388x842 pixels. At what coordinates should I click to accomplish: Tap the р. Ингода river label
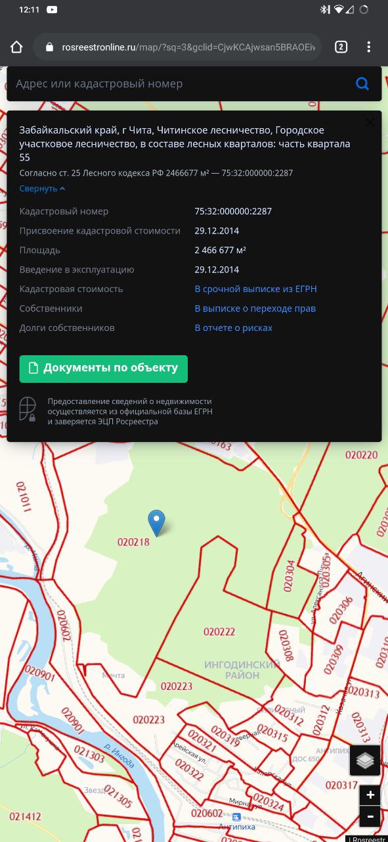[x=119, y=755]
